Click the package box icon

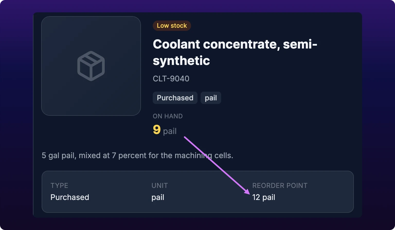[91, 66]
